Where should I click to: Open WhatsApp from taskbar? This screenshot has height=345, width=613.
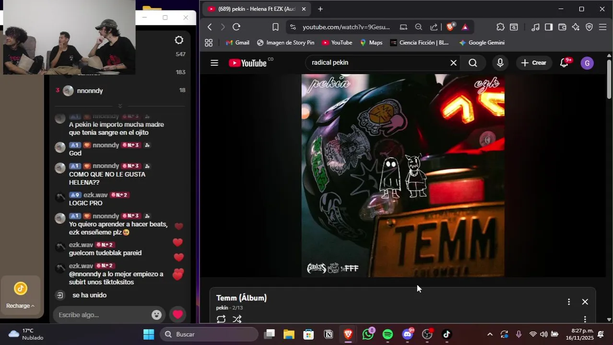coord(368,334)
